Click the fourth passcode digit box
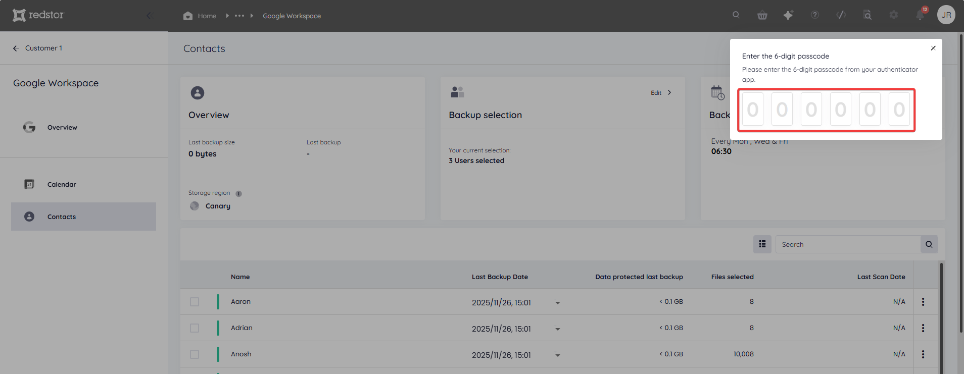 click(x=841, y=109)
